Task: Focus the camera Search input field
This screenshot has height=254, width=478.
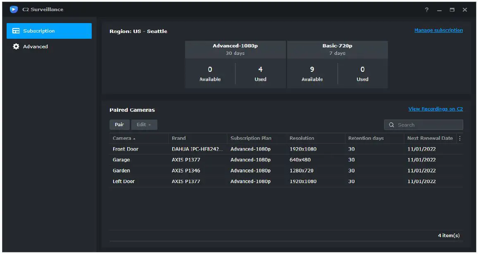Action: [428, 125]
